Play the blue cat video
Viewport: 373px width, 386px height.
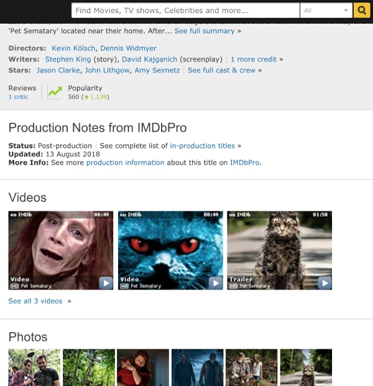click(216, 283)
